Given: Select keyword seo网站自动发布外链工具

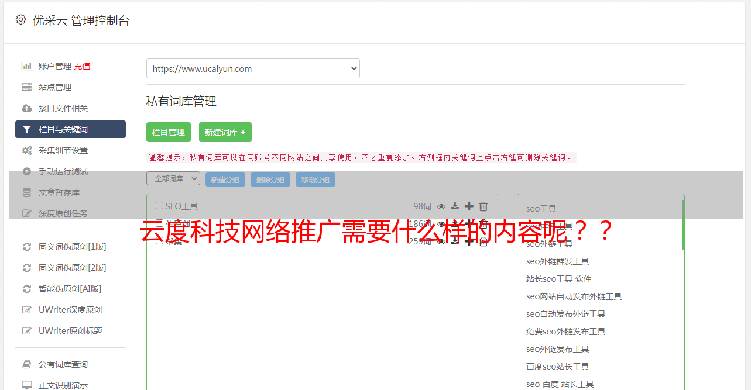Looking at the screenshot, I should tap(574, 296).
